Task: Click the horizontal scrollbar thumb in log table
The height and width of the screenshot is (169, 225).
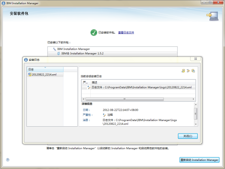Action: click(x=125, y=99)
